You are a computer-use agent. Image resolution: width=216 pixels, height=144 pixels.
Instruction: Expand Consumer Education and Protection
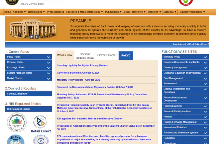tap(185, 73)
